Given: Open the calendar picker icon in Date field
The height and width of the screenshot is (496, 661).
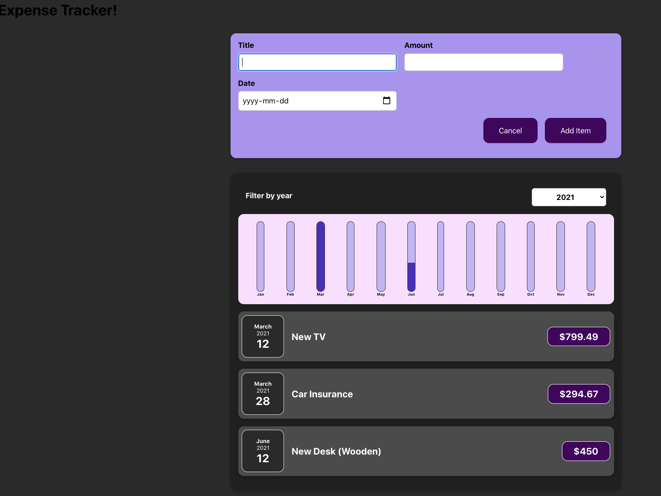Looking at the screenshot, I should [386, 100].
